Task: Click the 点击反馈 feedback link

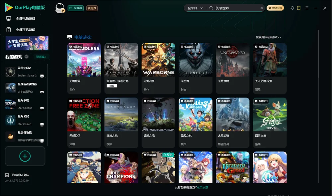Action: [x=203, y=187]
